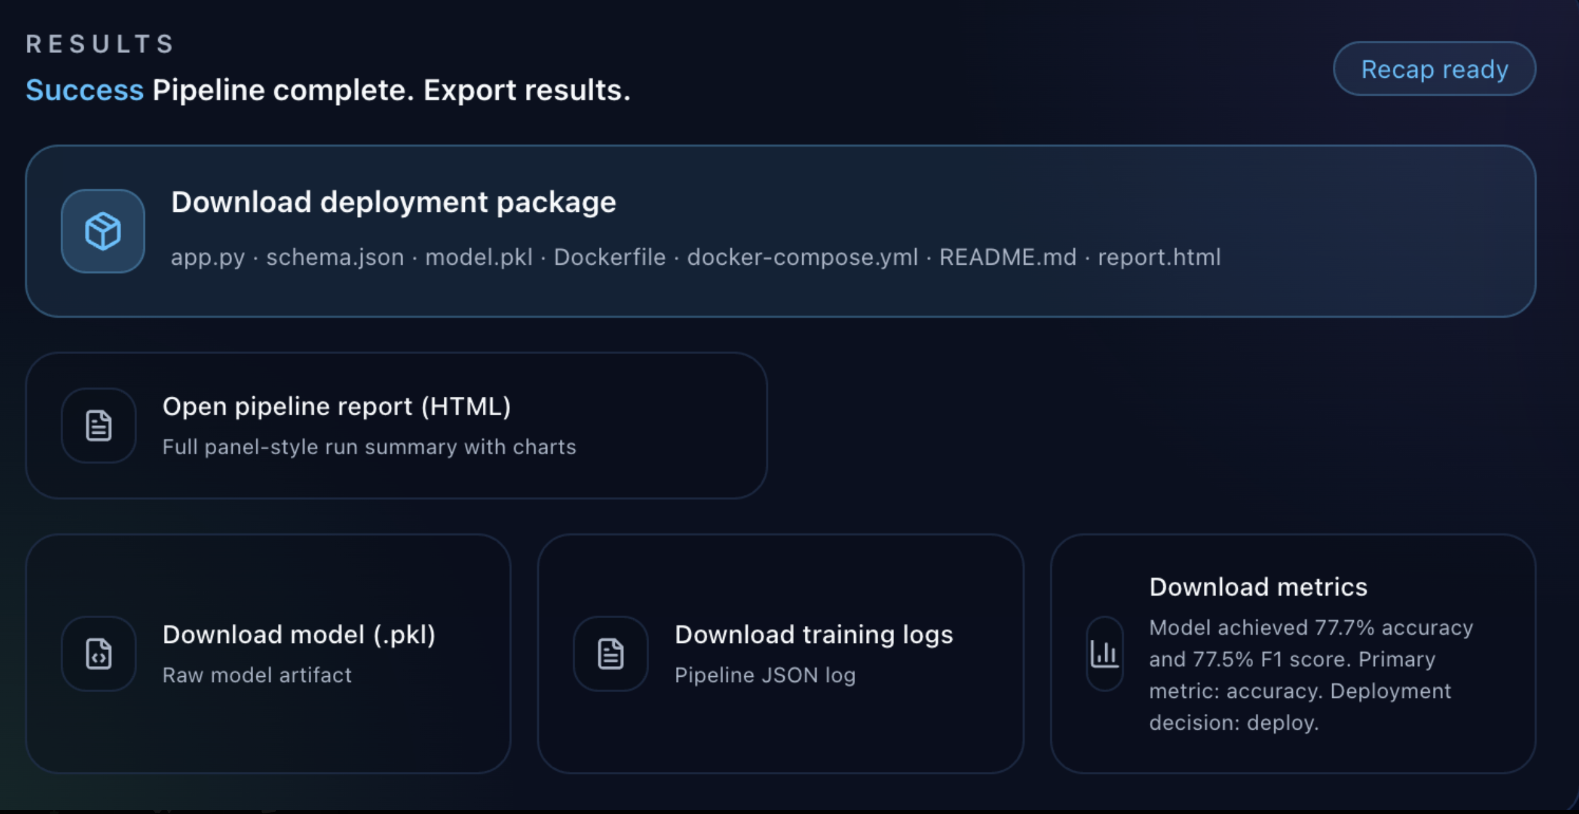This screenshot has height=814, width=1579.
Task: Click 'Pipeline complete. Export results.' text
Action: (x=391, y=90)
